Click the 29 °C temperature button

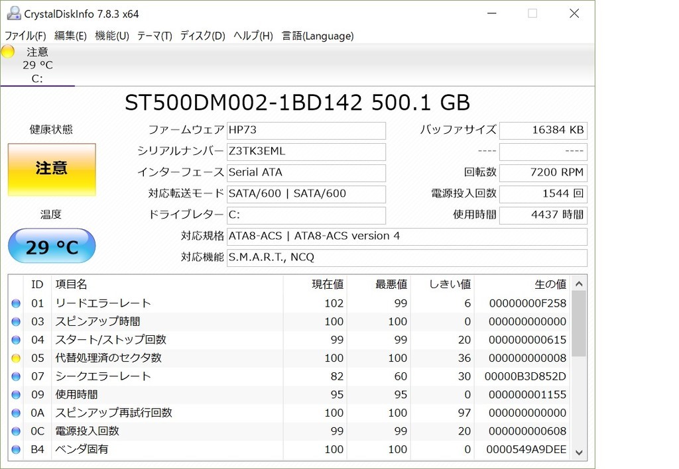tap(52, 246)
